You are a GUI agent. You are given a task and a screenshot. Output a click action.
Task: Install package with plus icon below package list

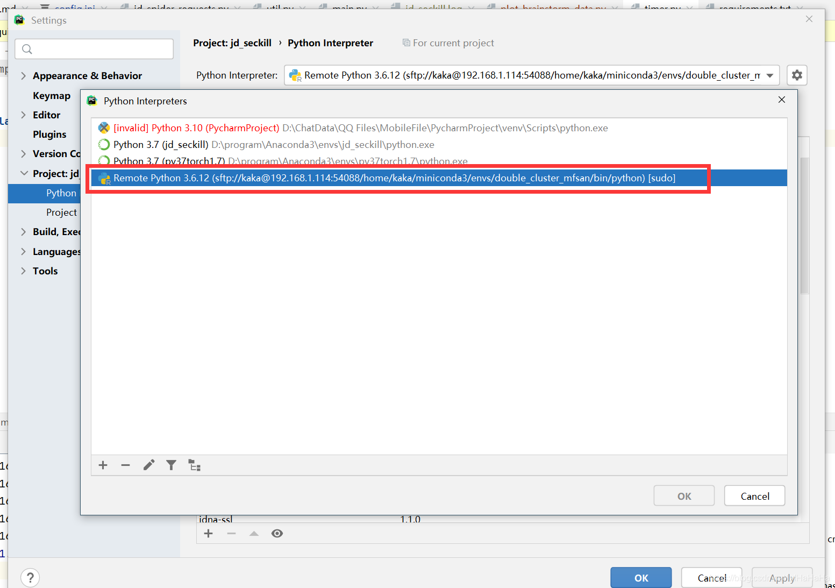[x=209, y=534]
